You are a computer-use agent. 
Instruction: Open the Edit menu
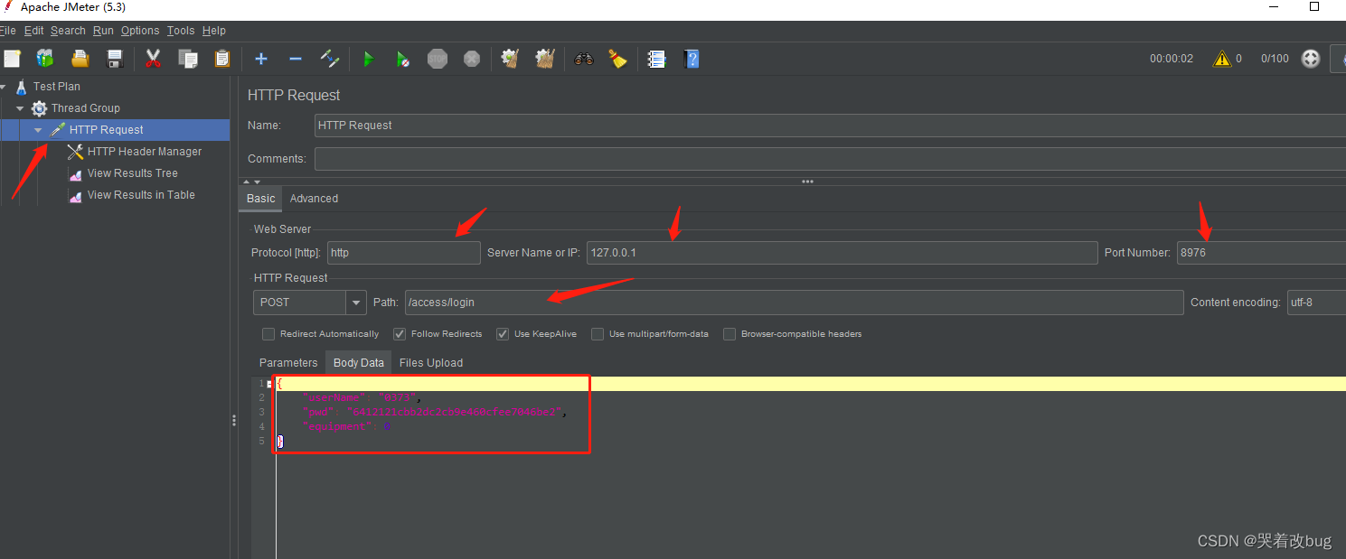click(x=33, y=31)
